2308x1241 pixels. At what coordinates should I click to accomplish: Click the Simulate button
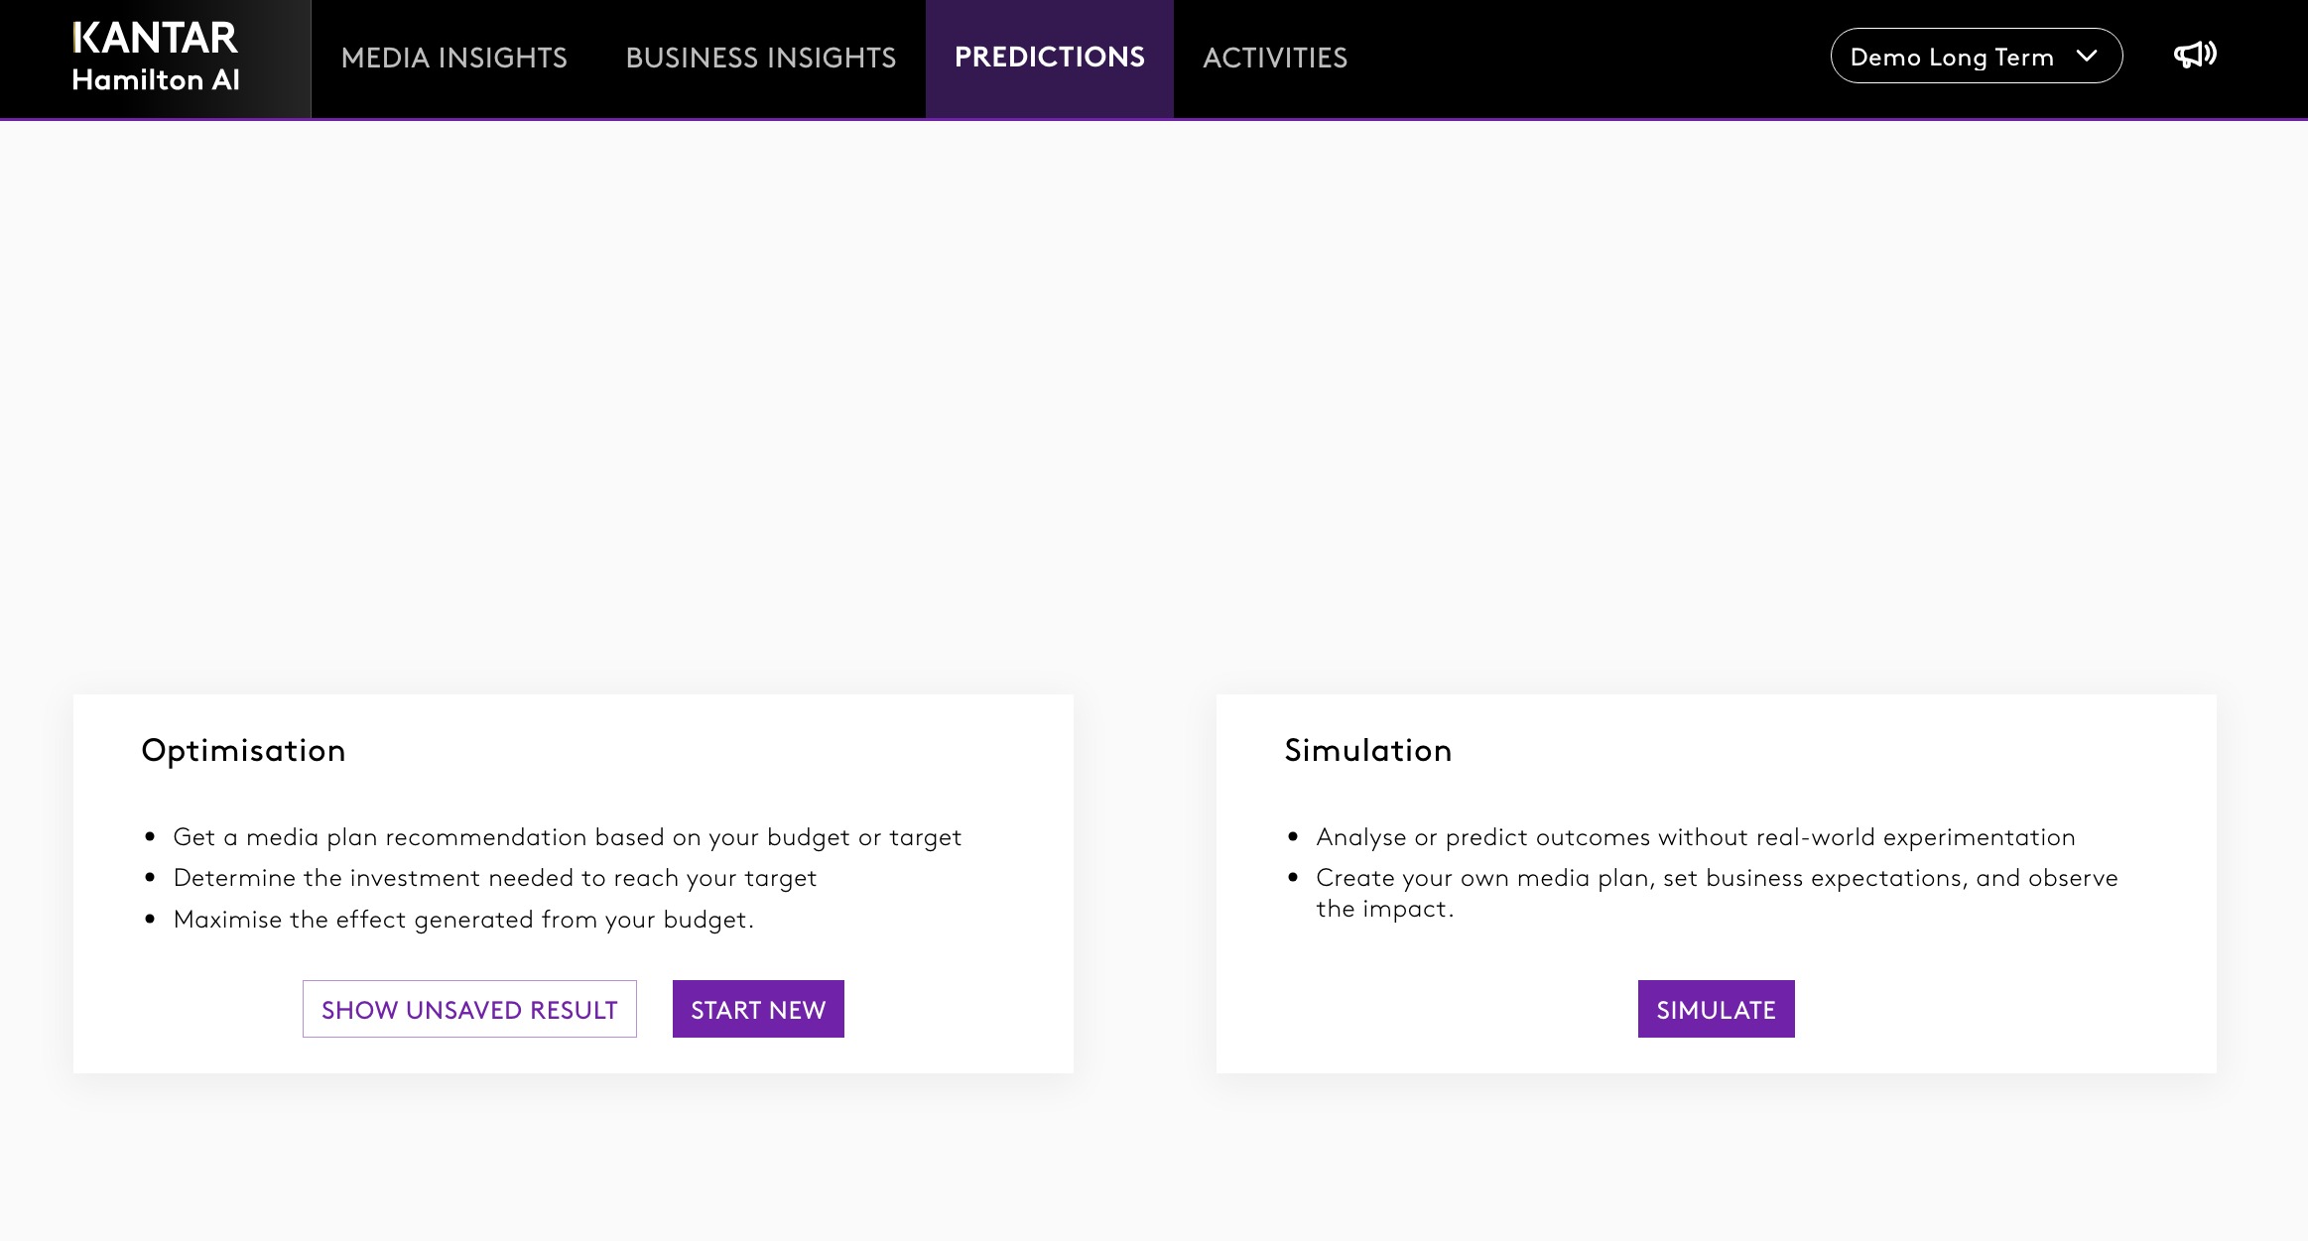[x=1716, y=1009]
